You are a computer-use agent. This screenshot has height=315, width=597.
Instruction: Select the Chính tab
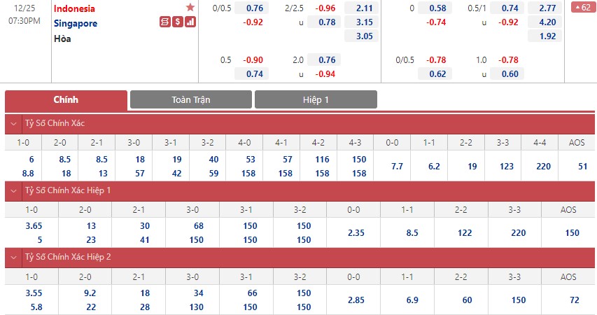[66, 100]
